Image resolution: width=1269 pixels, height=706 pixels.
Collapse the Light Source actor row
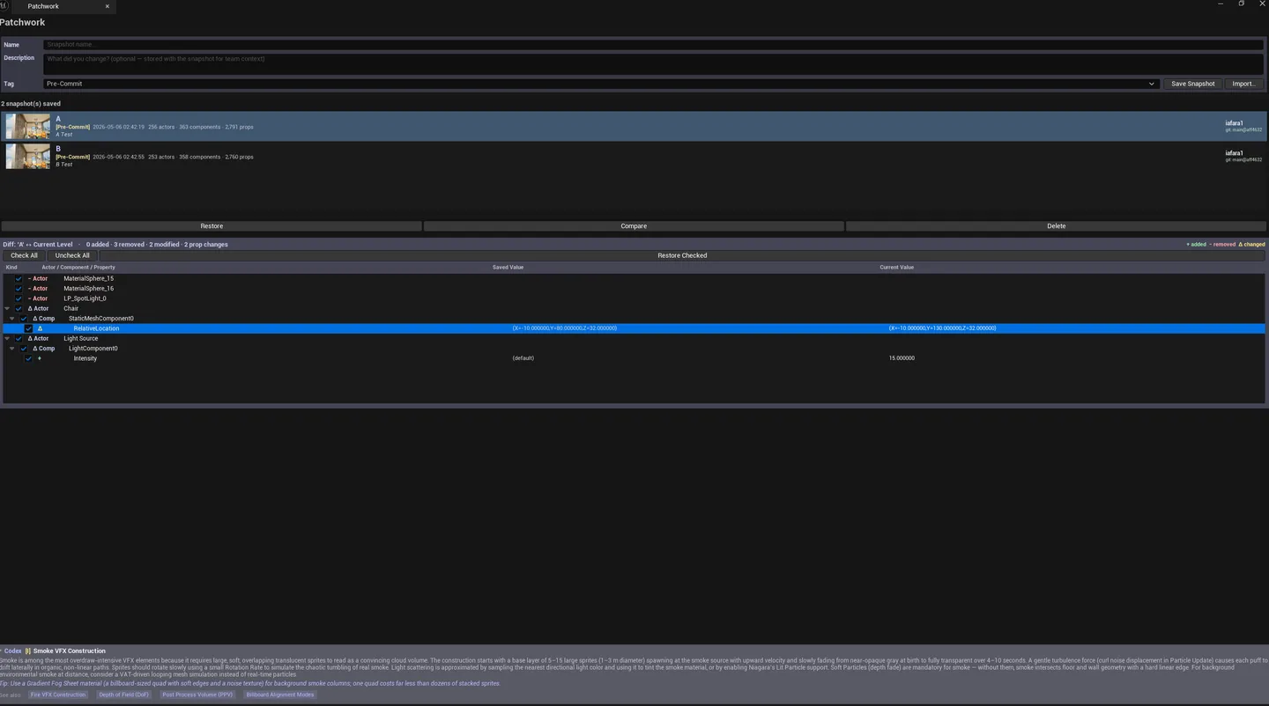click(8, 338)
